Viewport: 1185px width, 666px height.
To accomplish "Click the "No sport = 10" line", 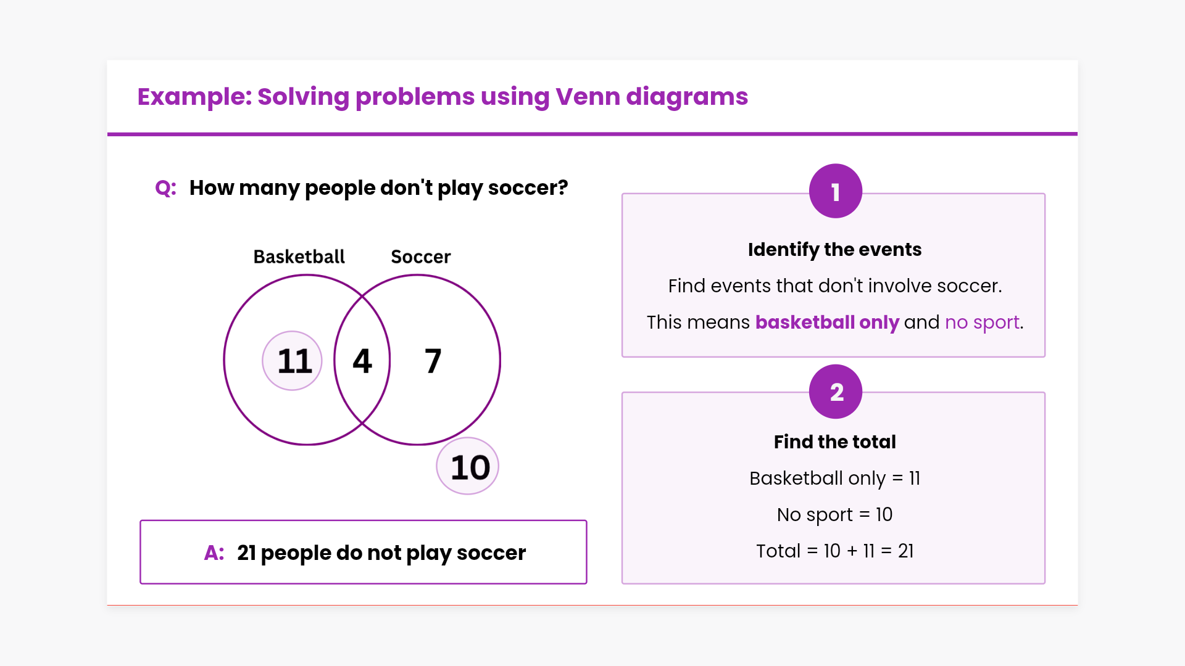I will click(834, 514).
